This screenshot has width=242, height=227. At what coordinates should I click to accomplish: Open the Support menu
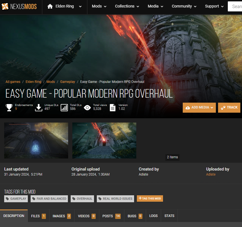click(x=214, y=6)
